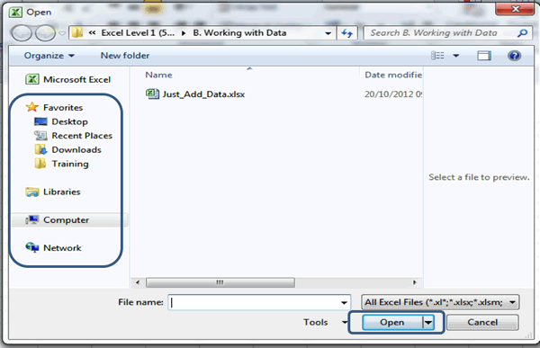Click the New folder button
Image resolution: width=540 pixels, height=348 pixels.
tap(125, 56)
